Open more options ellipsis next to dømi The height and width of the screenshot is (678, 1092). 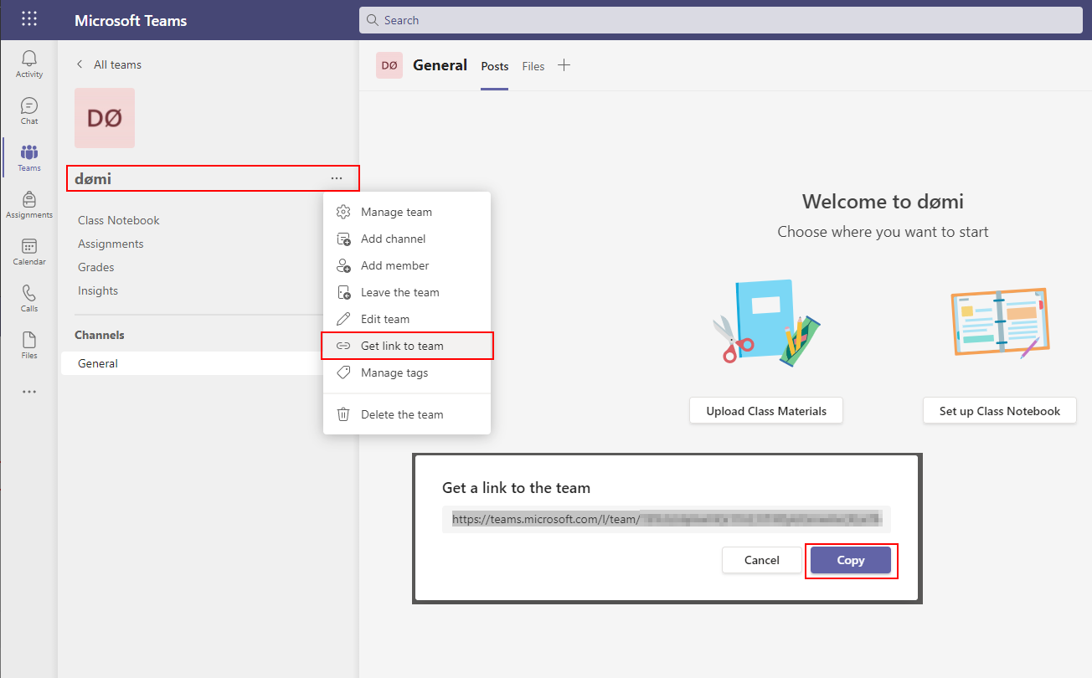(337, 178)
